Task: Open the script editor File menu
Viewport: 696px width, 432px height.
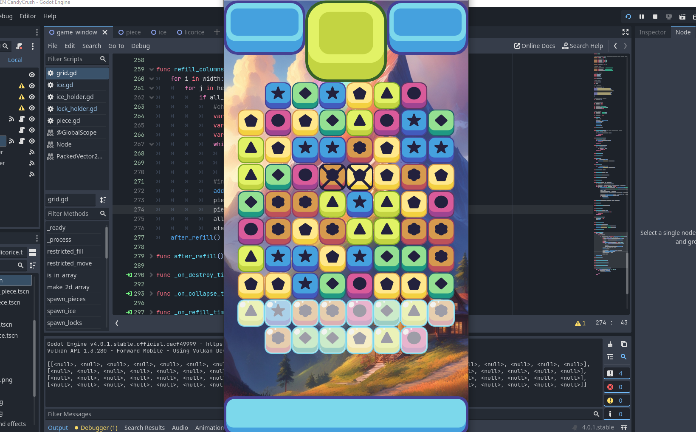Action: (53, 46)
